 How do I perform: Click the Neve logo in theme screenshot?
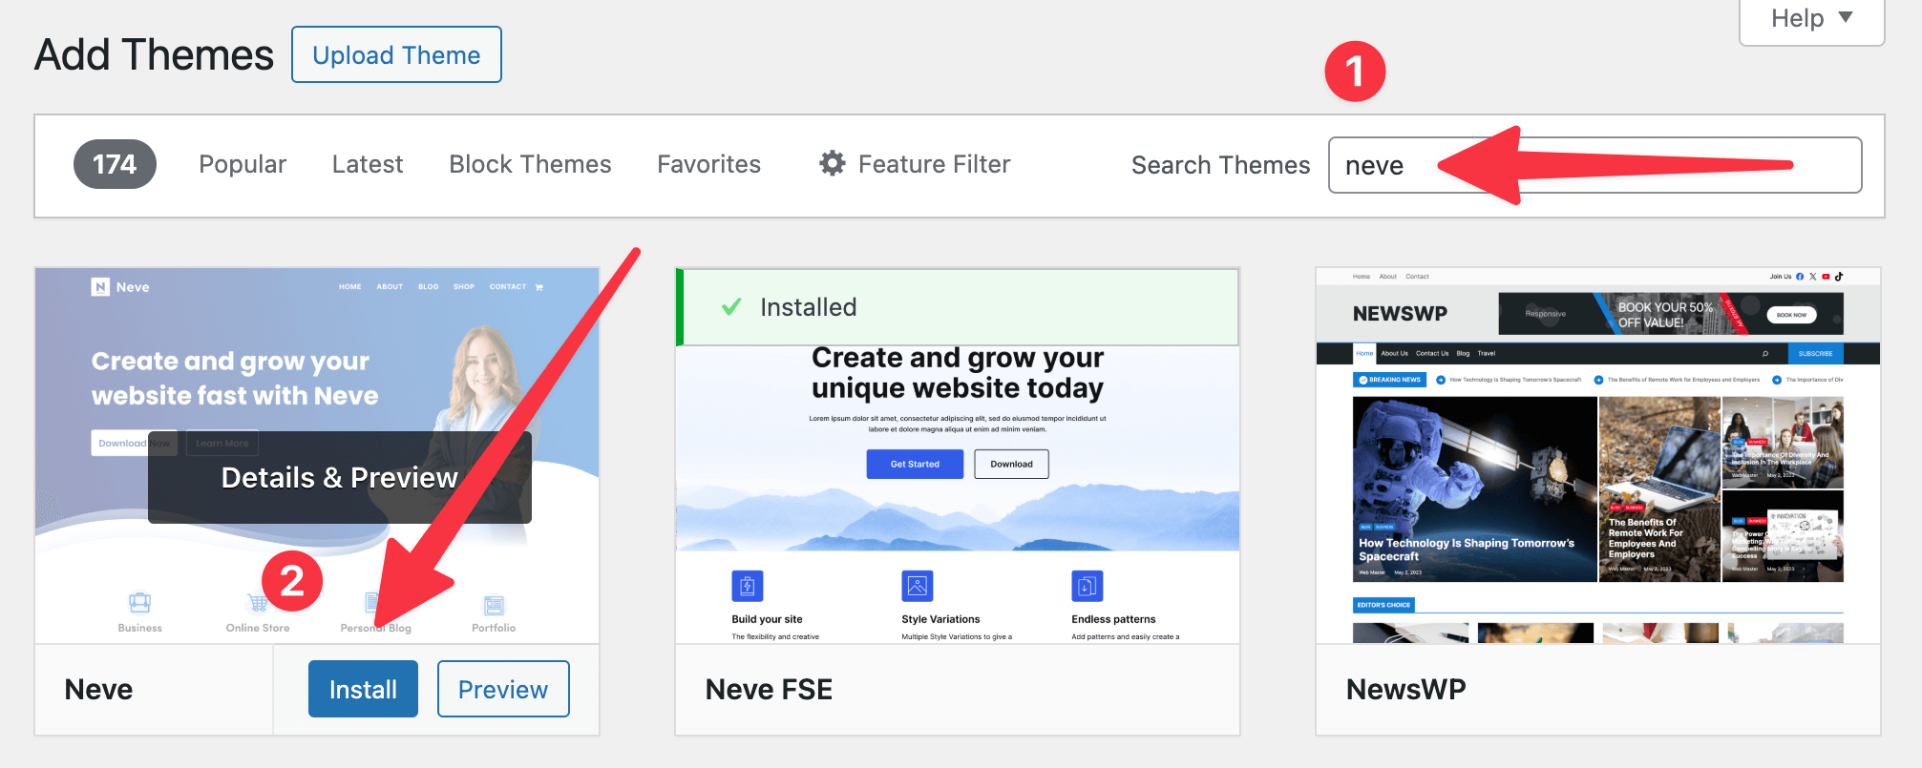(x=120, y=286)
